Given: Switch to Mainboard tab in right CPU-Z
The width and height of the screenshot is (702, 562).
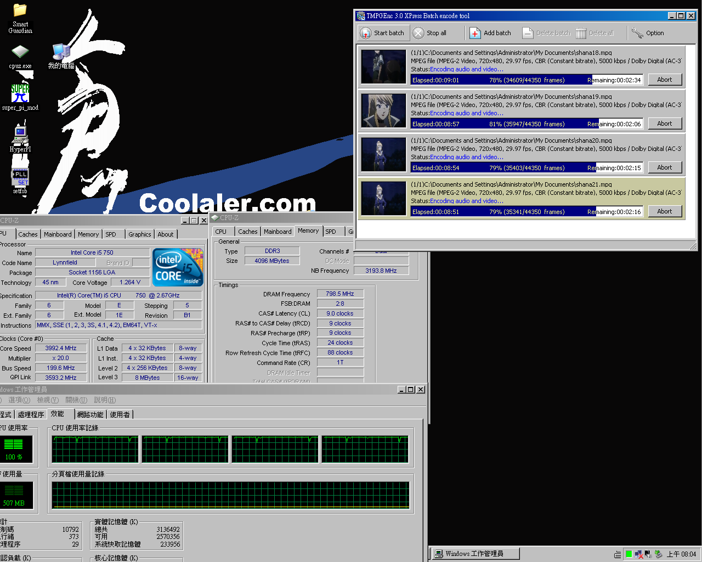Looking at the screenshot, I should pyautogui.click(x=278, y=232).
